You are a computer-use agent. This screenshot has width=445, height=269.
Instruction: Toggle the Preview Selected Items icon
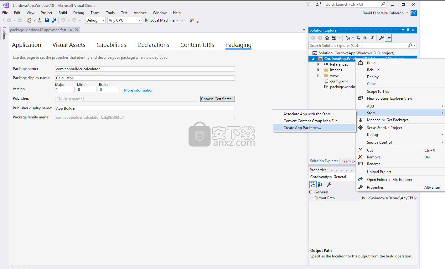pyautogui.click(x=388, y=38)
